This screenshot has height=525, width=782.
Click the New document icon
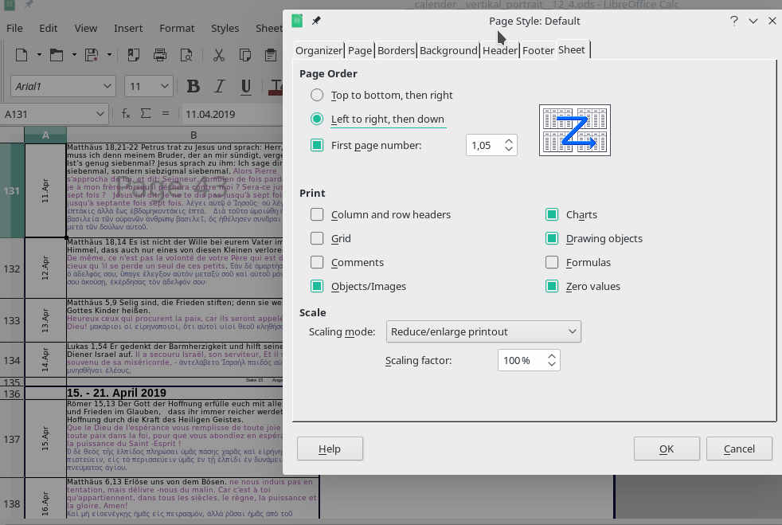click(22, 55)
